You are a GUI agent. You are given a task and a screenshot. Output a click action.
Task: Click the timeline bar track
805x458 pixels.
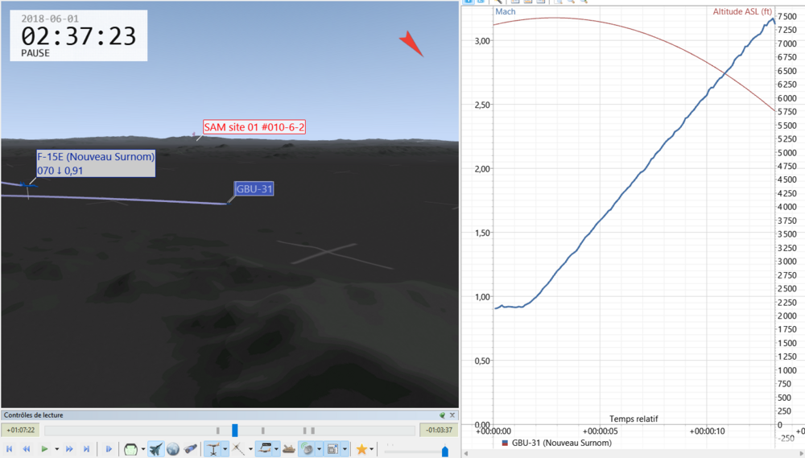click(x=229, y=431)
